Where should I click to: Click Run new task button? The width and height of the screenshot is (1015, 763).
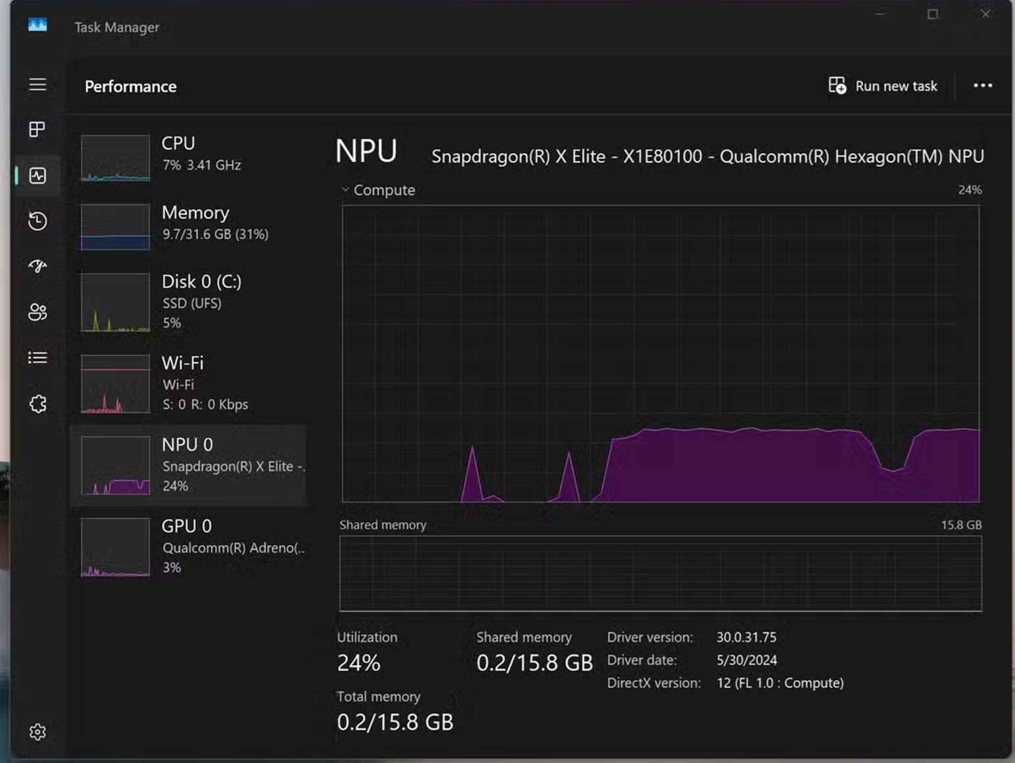[883, 86]
